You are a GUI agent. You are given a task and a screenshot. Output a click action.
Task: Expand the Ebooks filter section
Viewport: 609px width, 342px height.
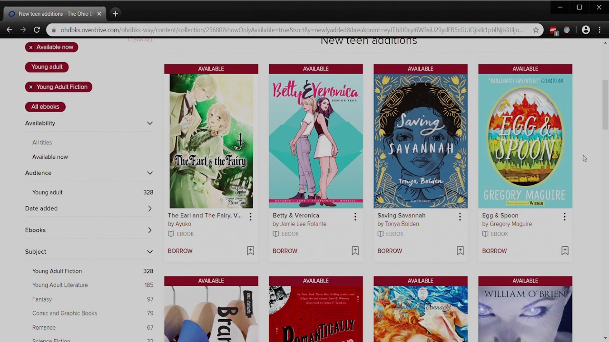[150, 230]
